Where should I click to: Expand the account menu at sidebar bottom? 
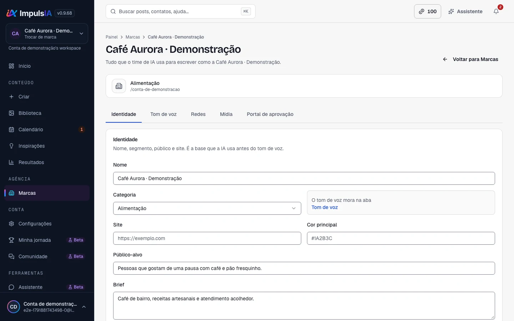tap(47, 307)
